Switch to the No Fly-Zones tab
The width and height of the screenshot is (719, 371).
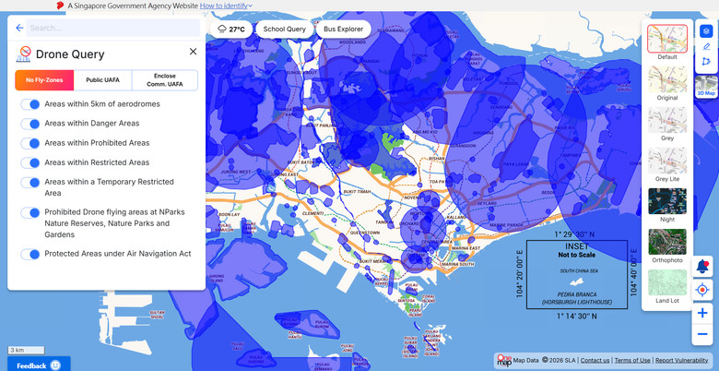[44, 80]
